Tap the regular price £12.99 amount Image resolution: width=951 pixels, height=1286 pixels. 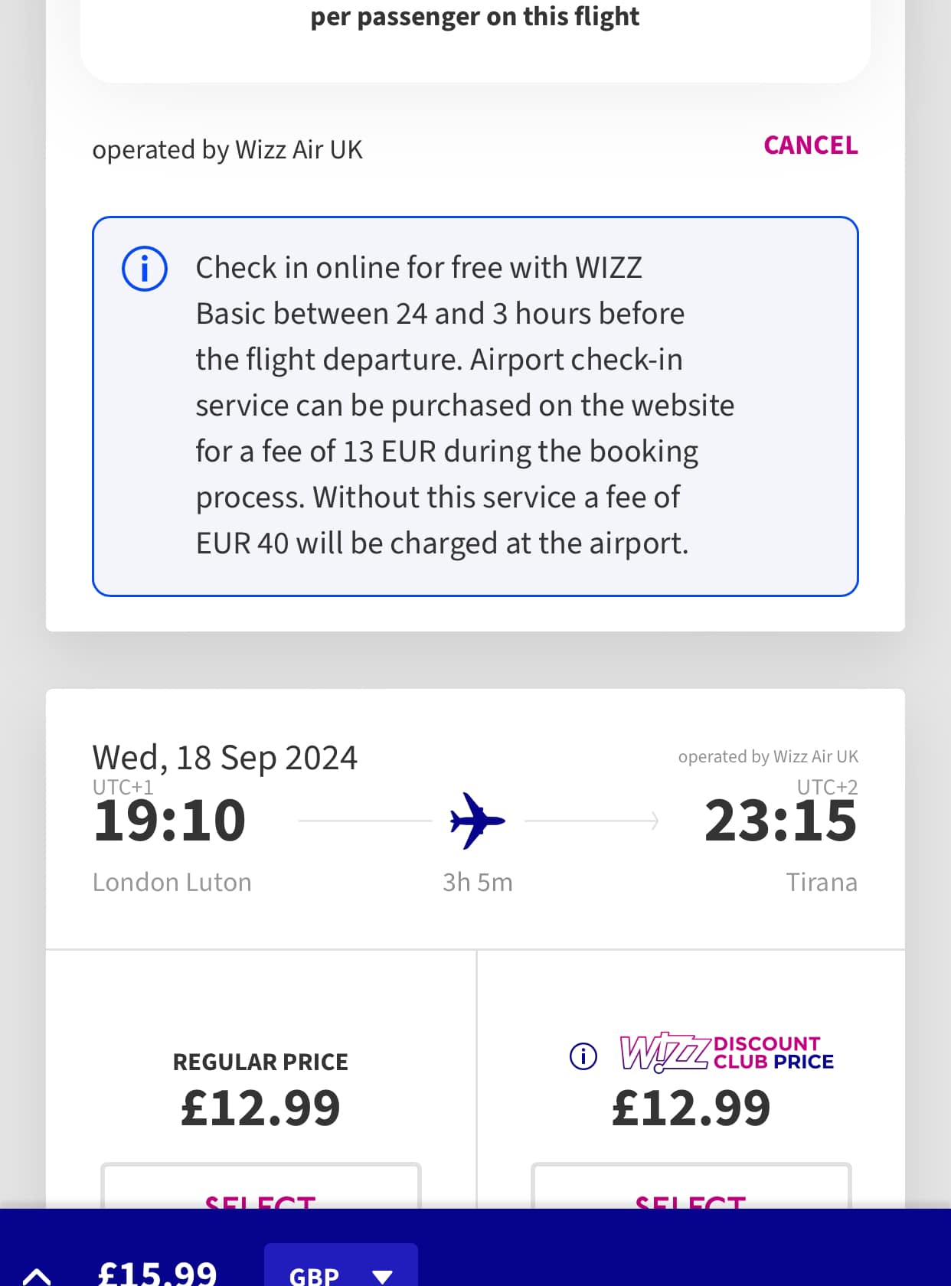(260, 1108)
